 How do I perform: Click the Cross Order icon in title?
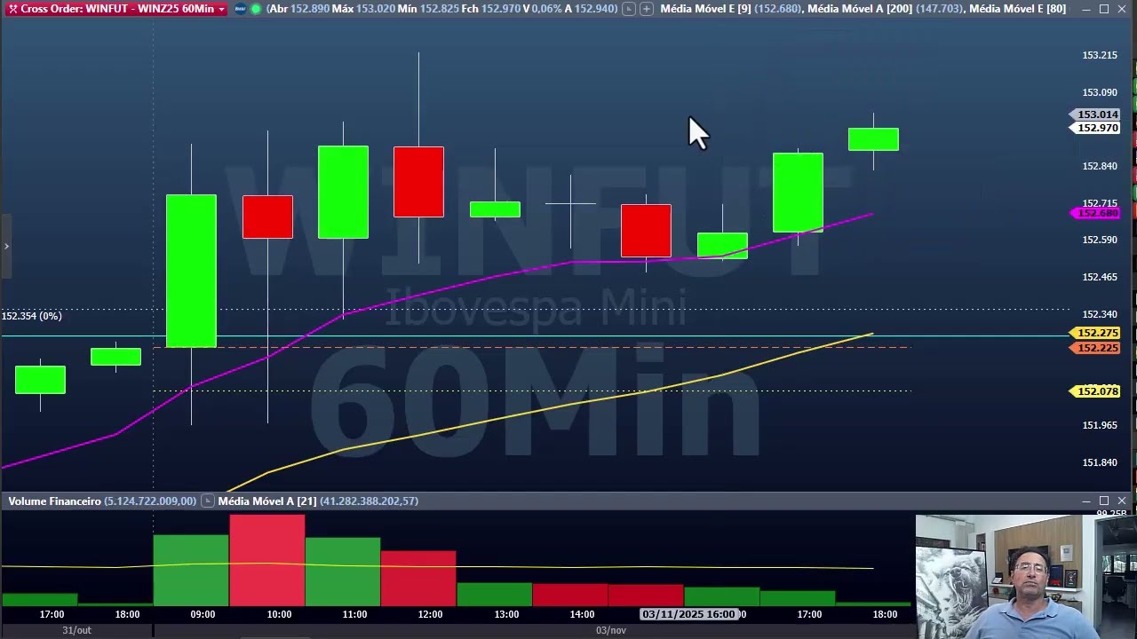[x=12, y=9]
